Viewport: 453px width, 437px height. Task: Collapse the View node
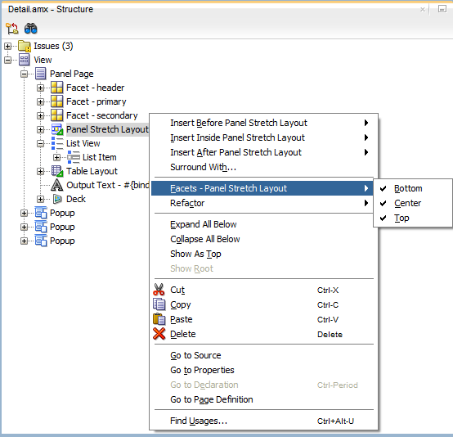click(8, 60)
